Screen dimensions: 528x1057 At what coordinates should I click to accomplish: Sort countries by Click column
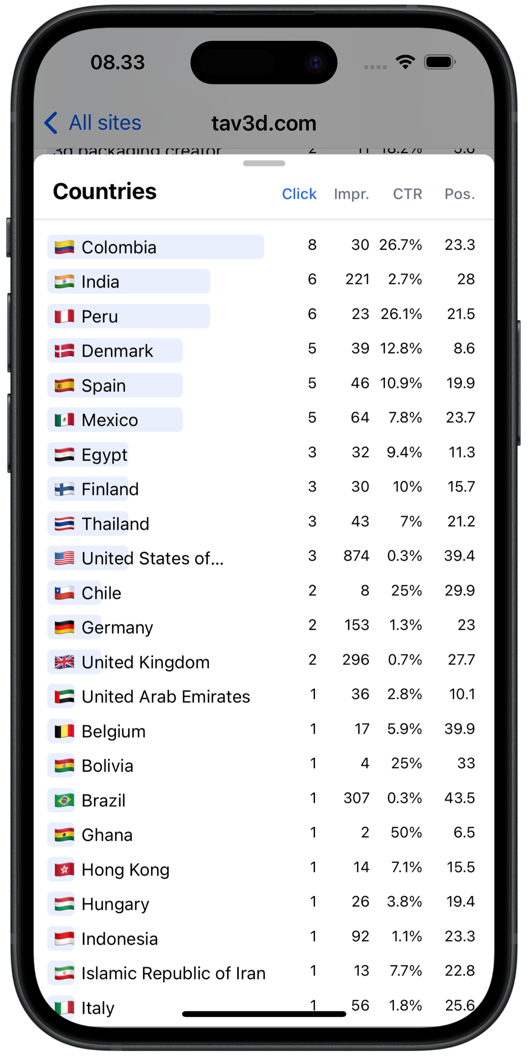[x=299, y=194]
